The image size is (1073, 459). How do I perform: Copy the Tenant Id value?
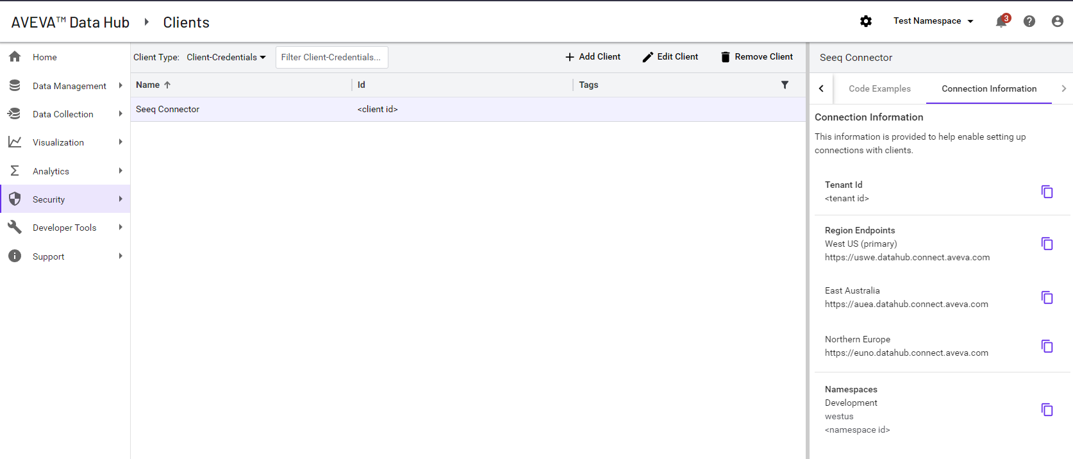pos(1047,192)
